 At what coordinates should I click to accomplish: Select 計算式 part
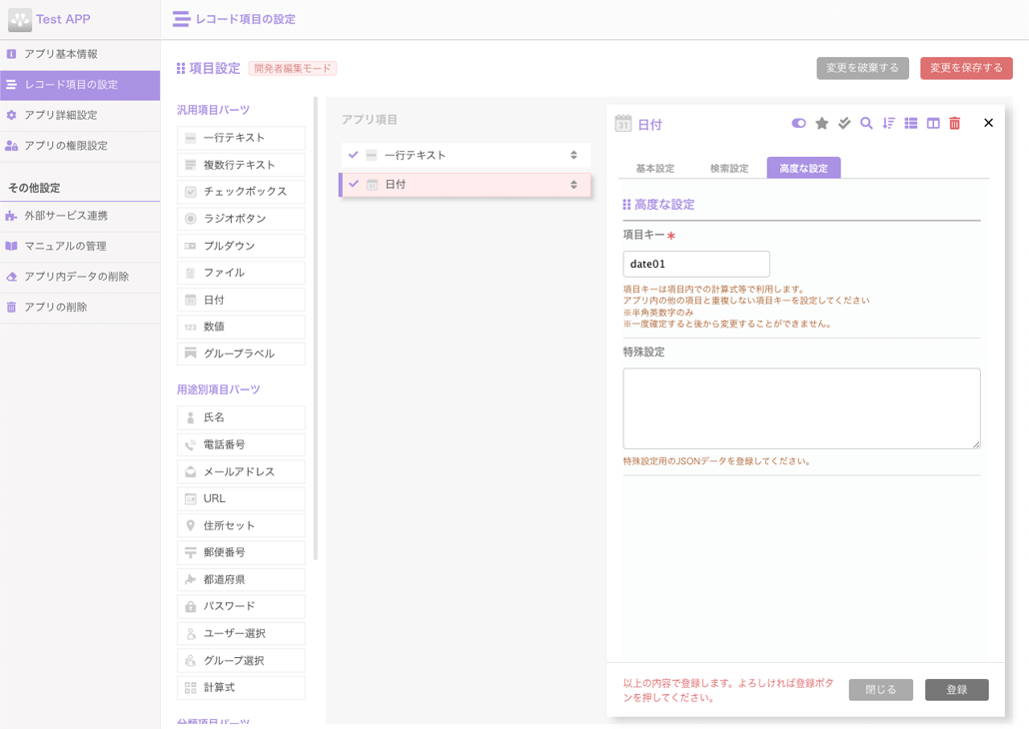click(x=241, y=688)
